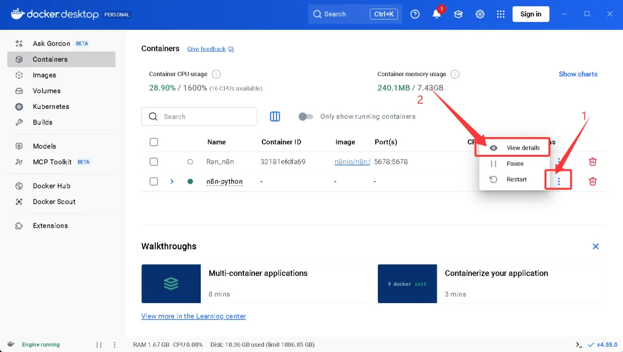Open the terminal icon in status bar

[579, 345]
